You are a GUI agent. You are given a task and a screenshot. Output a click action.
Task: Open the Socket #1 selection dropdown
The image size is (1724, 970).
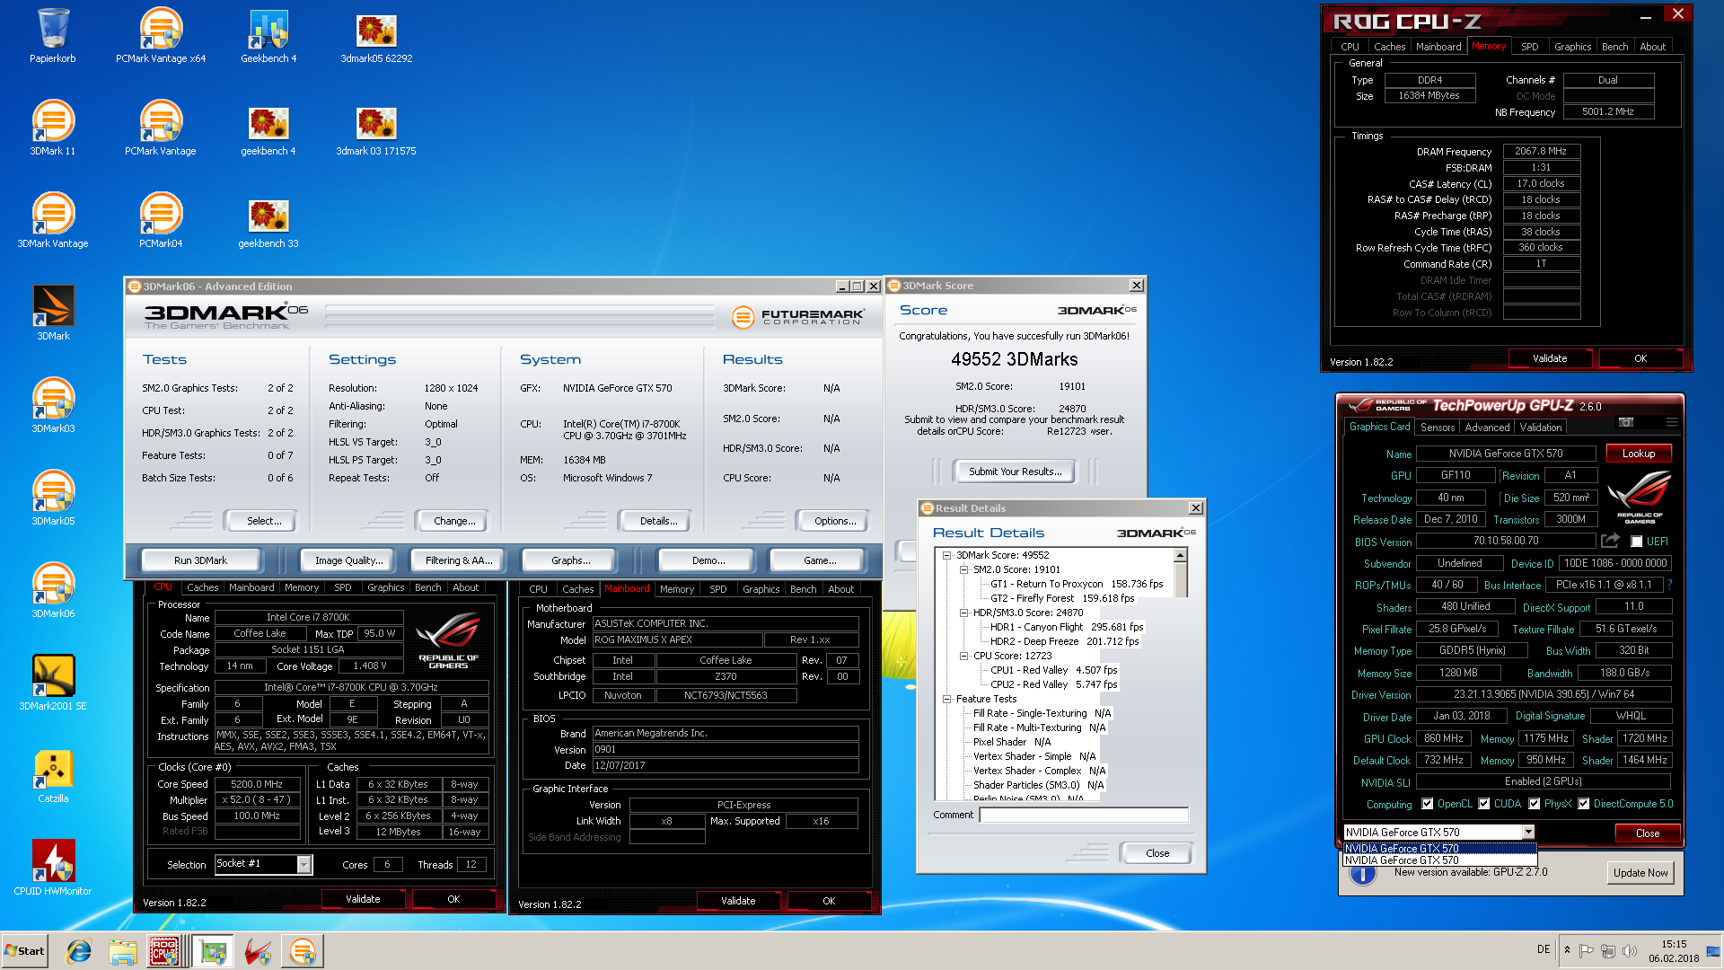[x=304, y=864]
